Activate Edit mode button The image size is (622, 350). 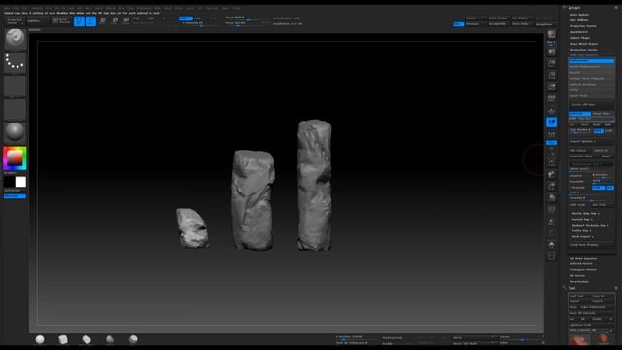pyautogui.click(x=79, y=20)
